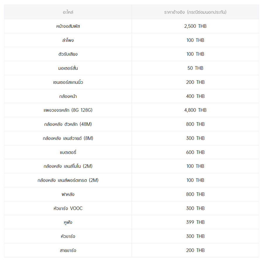Click the 399 THB price

[x=195, y=222]
